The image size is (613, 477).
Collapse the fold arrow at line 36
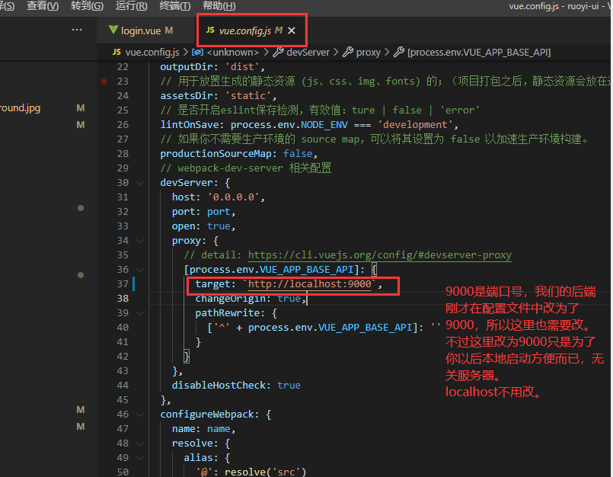140,270
